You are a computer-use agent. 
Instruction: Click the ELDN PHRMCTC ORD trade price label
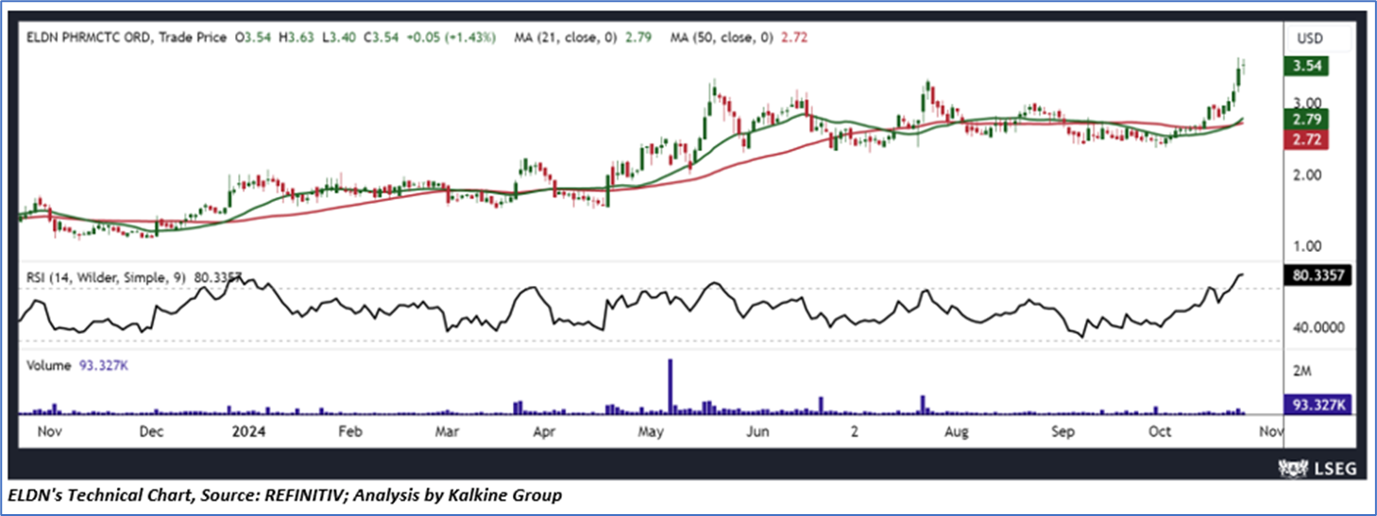(127, 38)
